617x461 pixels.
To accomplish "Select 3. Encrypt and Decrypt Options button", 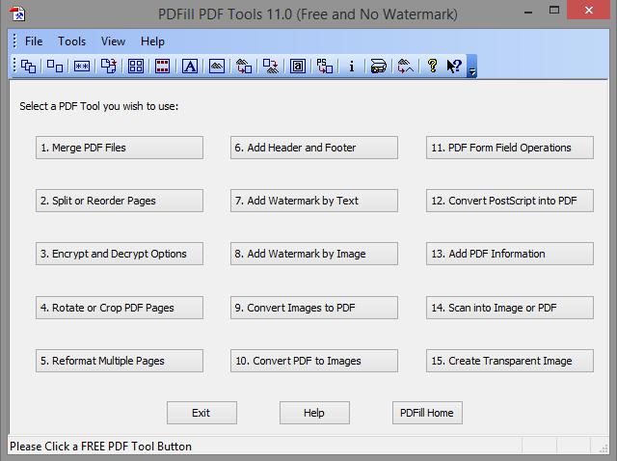I will (120, 254).
